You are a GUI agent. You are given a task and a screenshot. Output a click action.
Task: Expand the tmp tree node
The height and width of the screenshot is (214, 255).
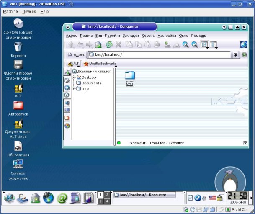point(74,89)
